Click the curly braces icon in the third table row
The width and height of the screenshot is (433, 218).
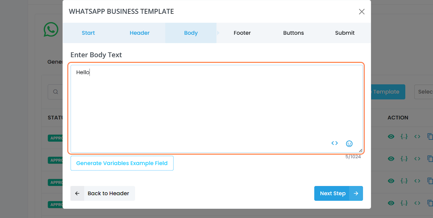404,181
